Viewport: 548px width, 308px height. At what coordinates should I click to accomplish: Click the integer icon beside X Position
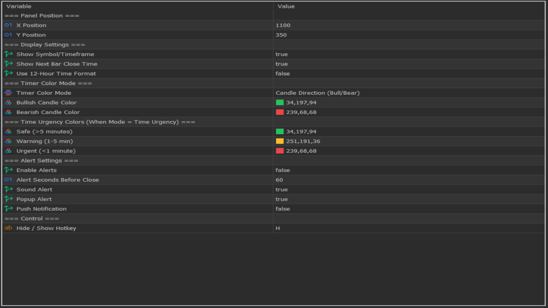point(8,25)
